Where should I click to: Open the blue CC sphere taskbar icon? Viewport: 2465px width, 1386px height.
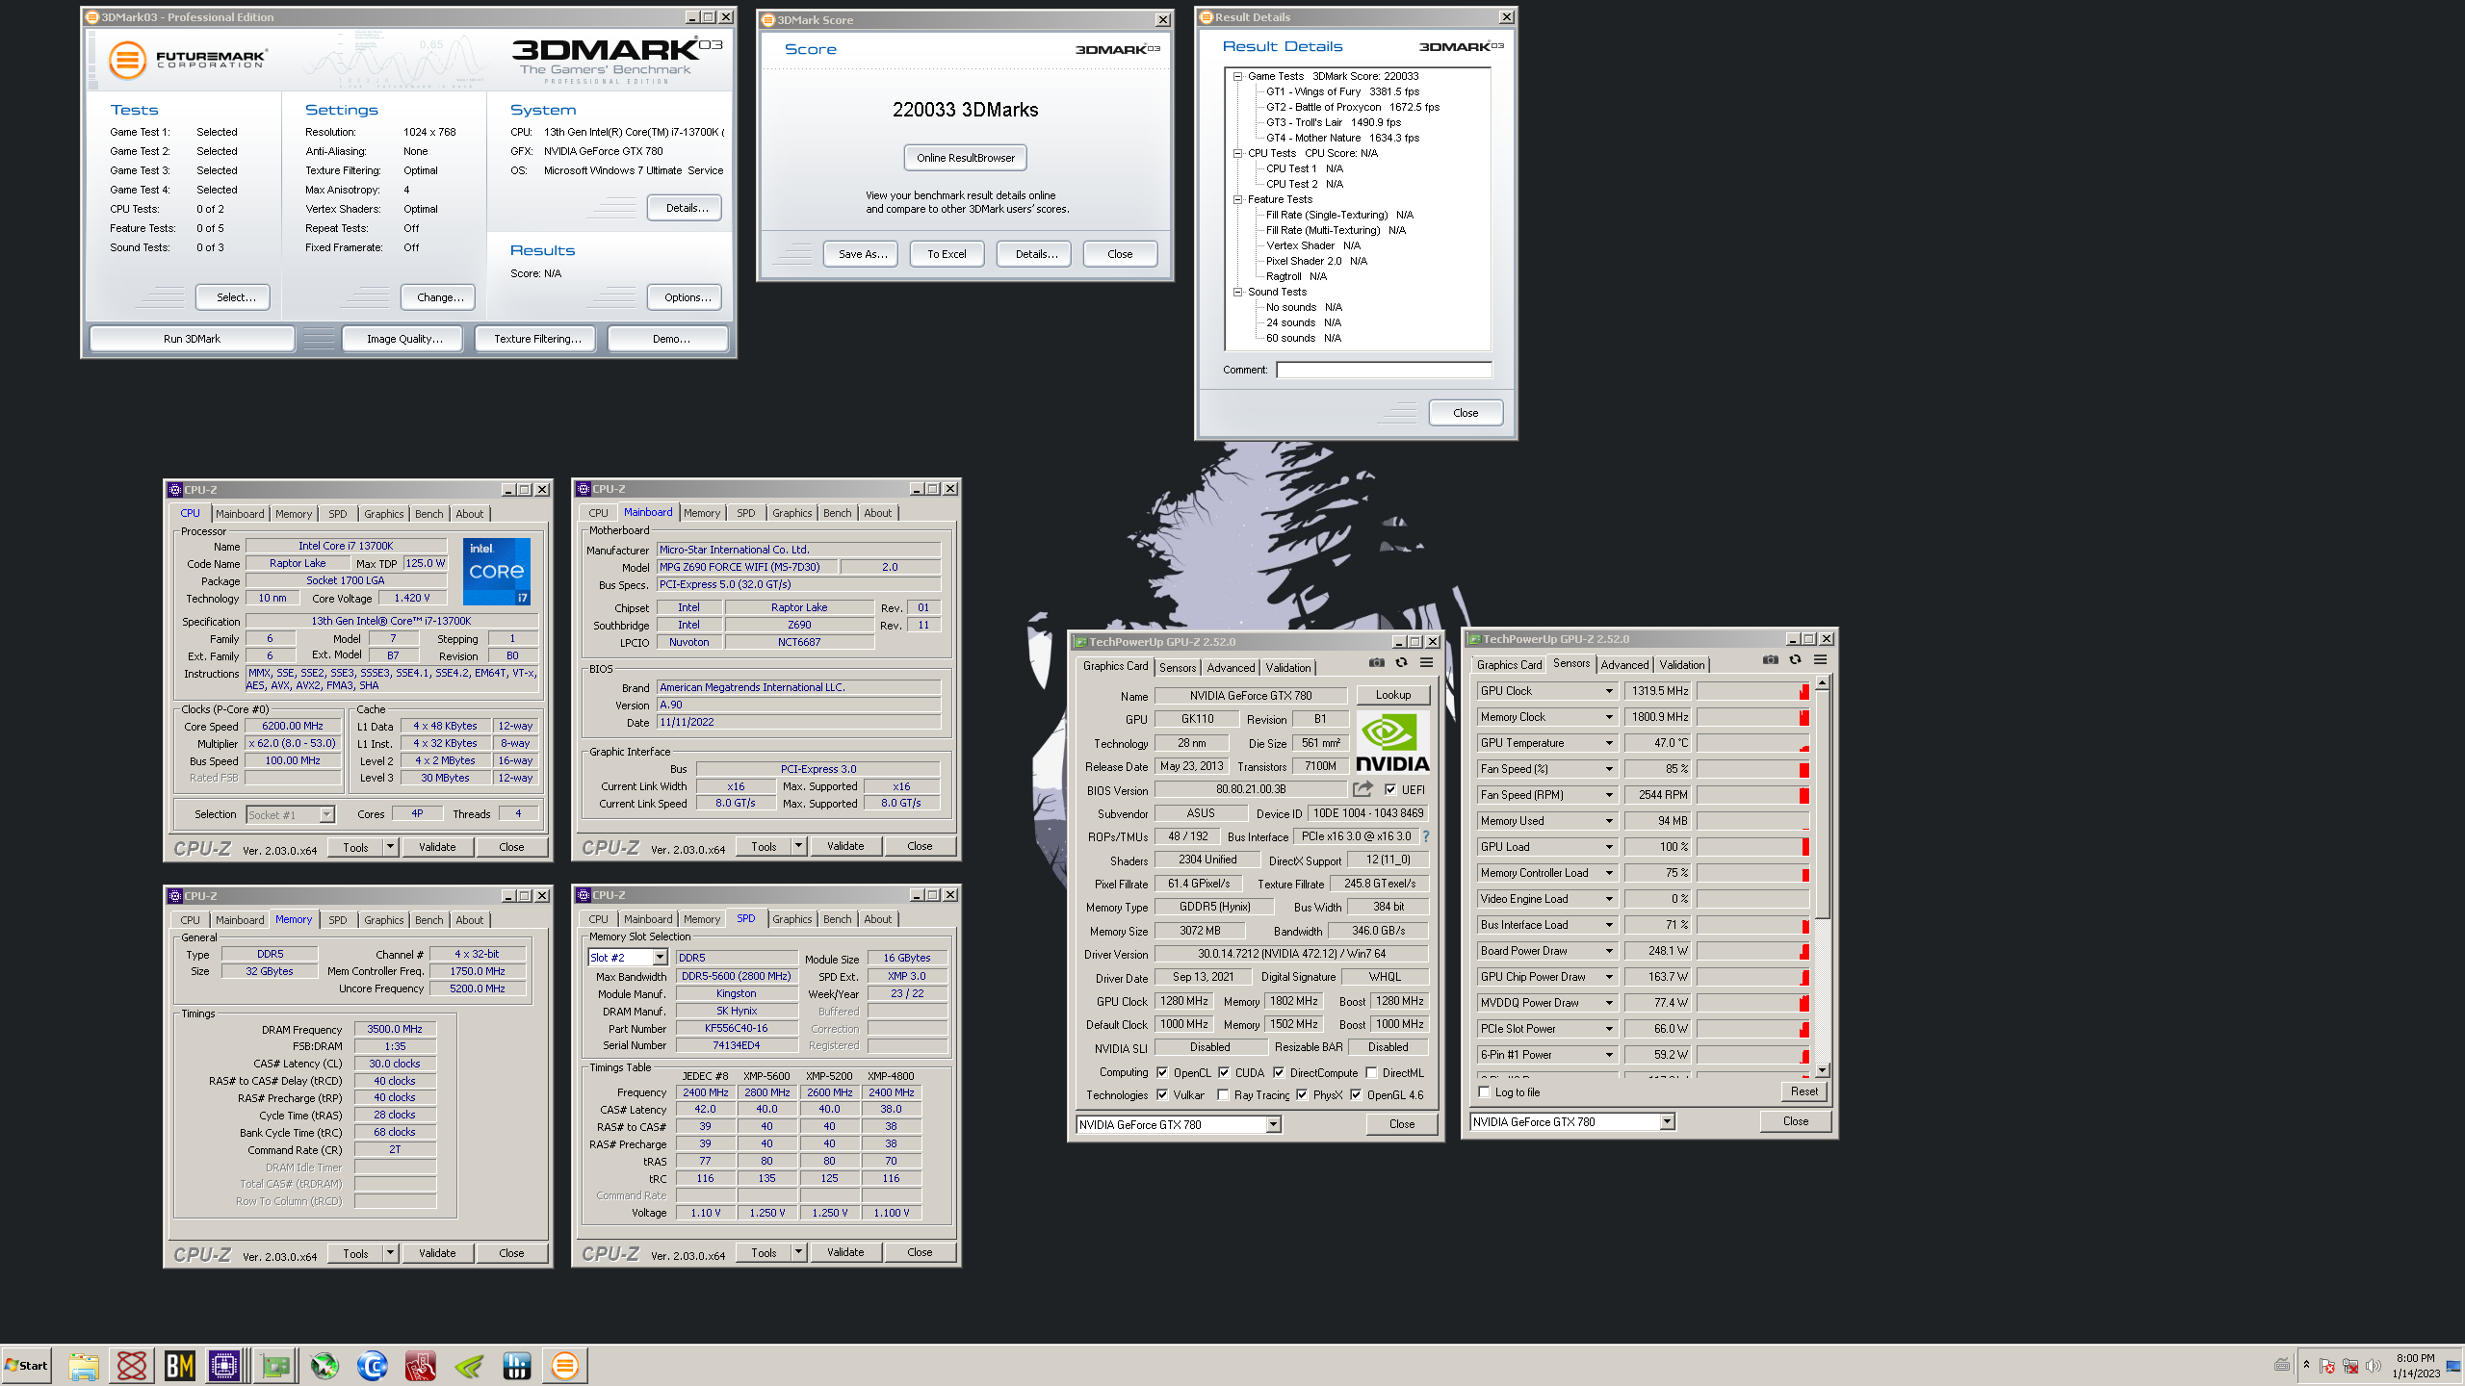(x=373, y=1365)
